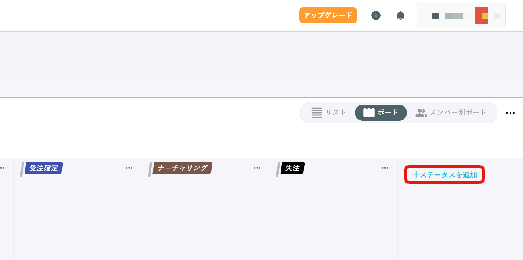Click the リスト view lines icon
This screenshot has width=523, height=260.
317,113
